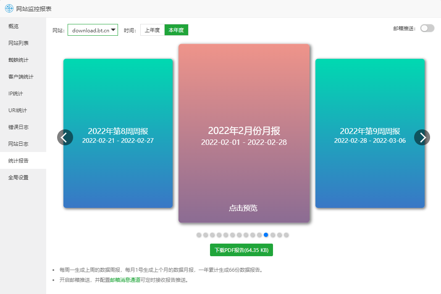The height and width of the screenshot is (294, 441).
Task: Click the dot right after the blue dot
Action: [x=273, y=235]
